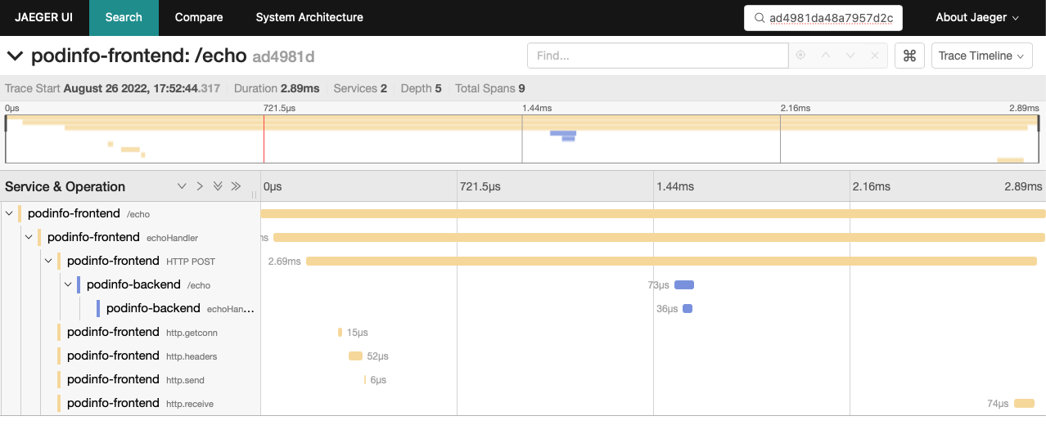Click the JAEGER UI home link

(43, 17)
